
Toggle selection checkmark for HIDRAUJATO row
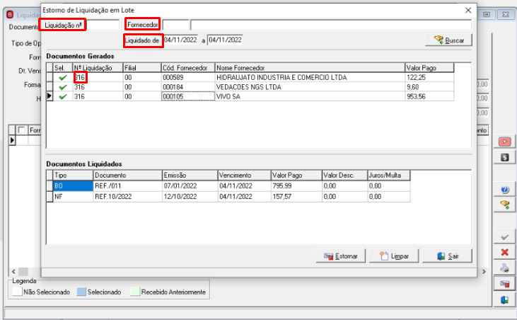pos(63,78)
